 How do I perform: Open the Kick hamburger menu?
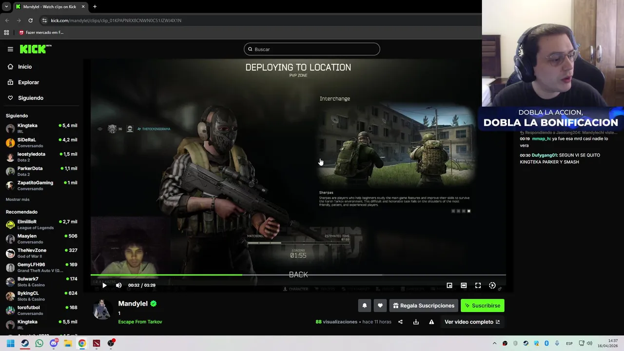pyautogui.click(x=10, y=49)
